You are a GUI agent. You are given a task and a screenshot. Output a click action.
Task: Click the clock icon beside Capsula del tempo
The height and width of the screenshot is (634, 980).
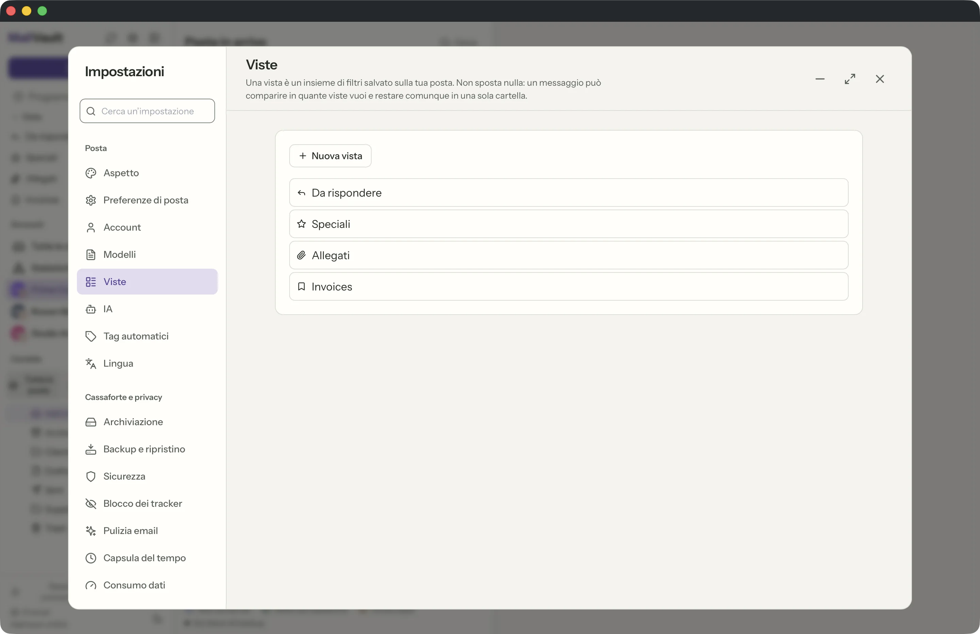pos(91,558)
